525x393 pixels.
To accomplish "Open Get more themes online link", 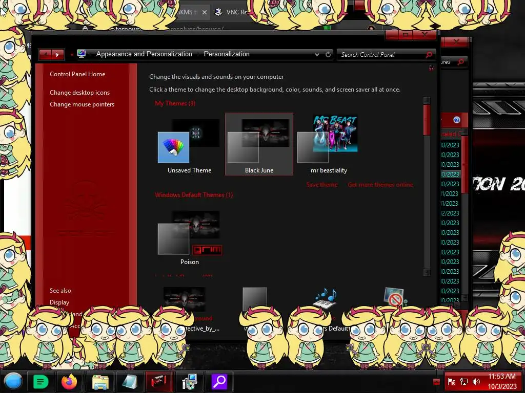I will click(x=380, y=184).
